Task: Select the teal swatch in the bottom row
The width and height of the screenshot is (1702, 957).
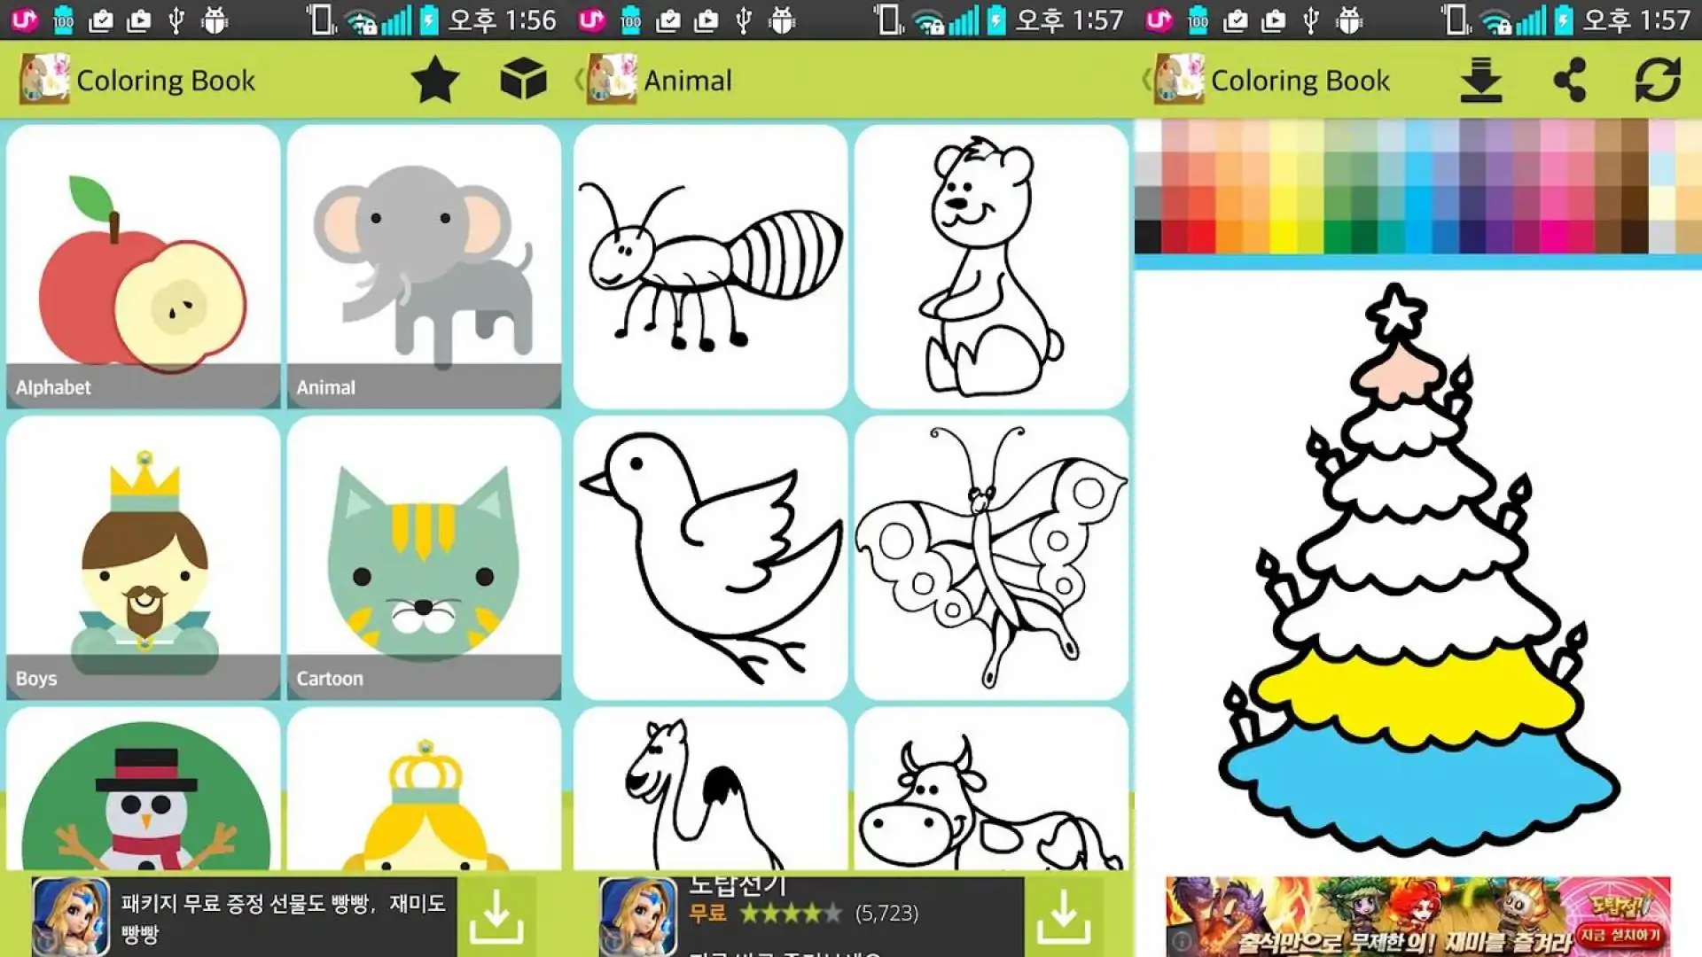Action: pyautogui.click(x=1391, y=237)
